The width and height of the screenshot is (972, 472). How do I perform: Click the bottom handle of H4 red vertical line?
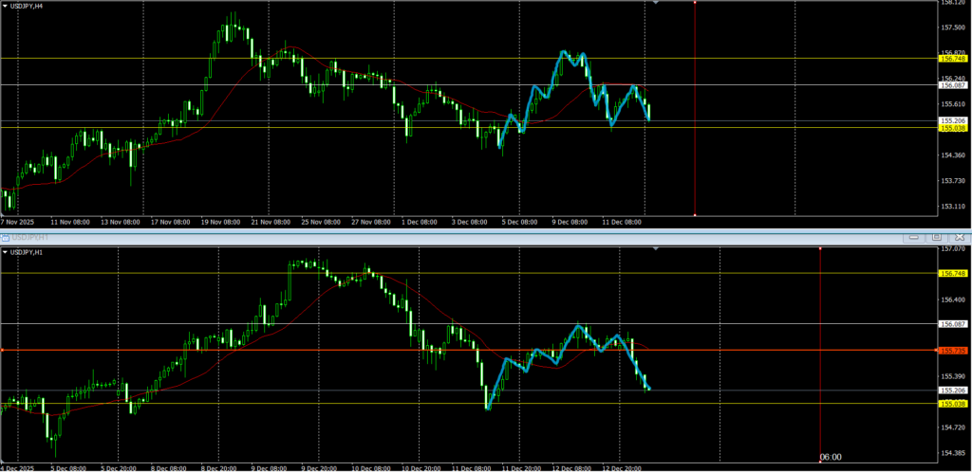pyautogui.click(x=696, y=215)
